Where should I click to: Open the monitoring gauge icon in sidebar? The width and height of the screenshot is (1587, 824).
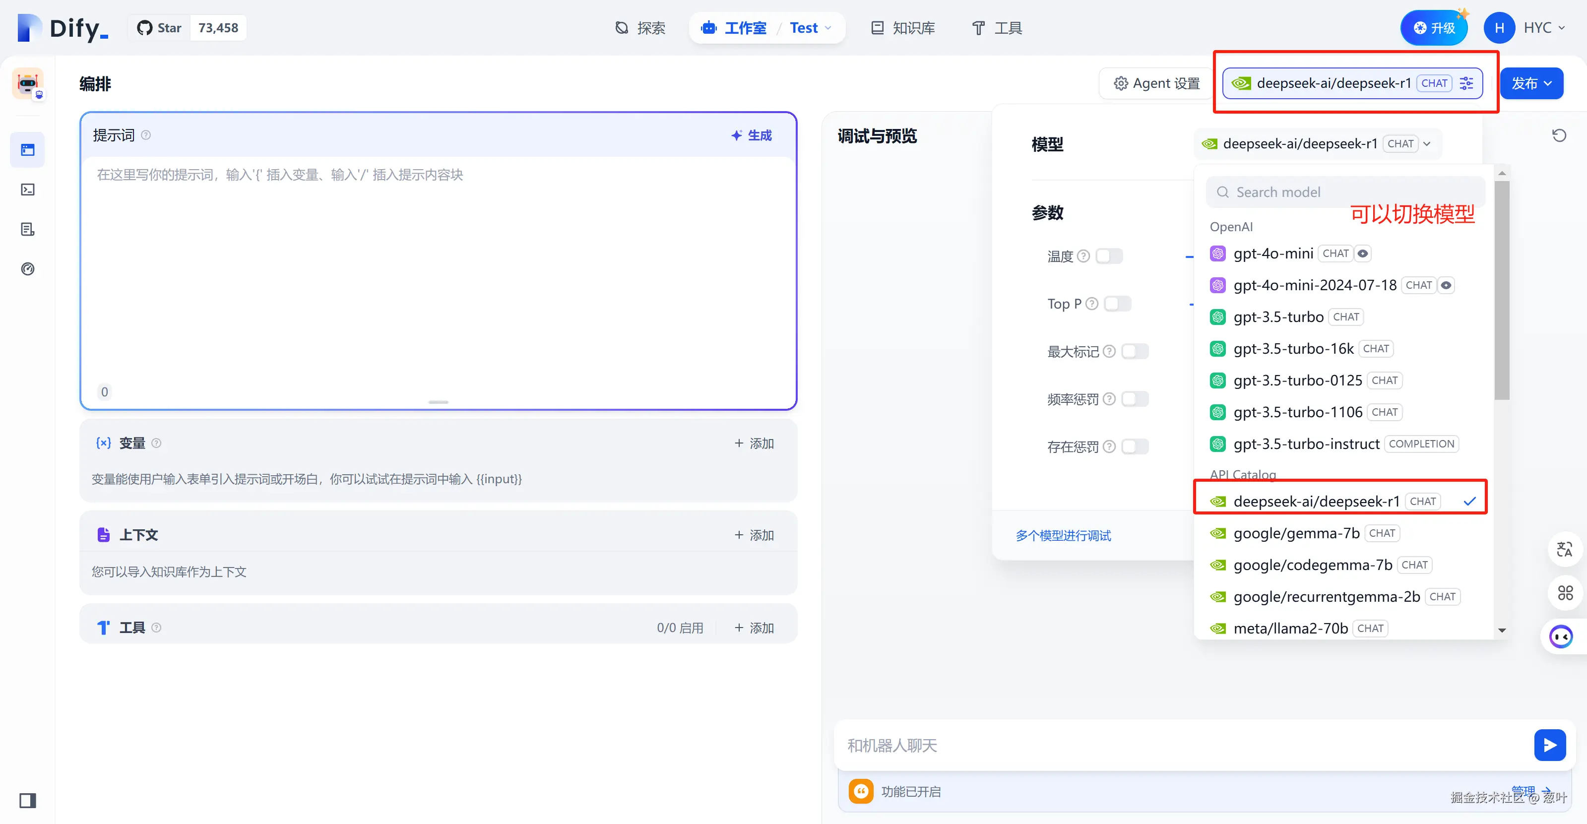[x=28, y=268]
